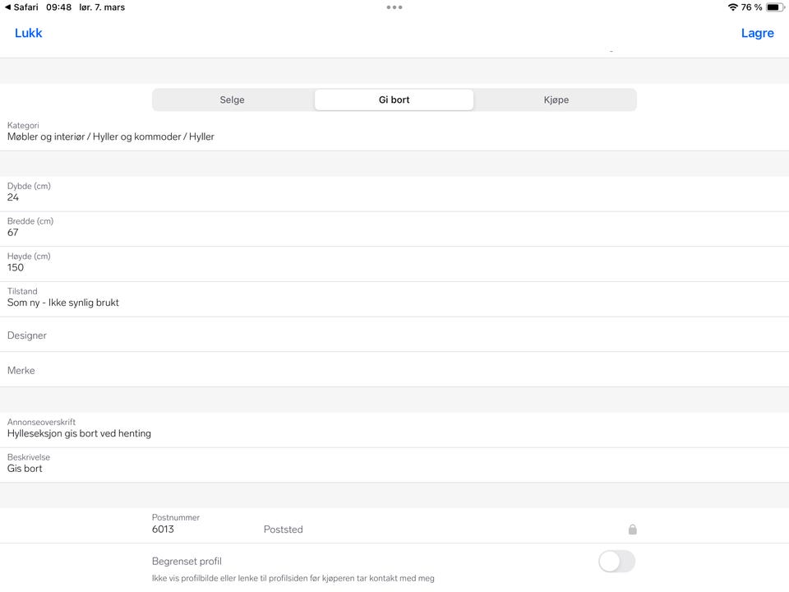Edit the Høyde (cm) field

pos(394,264)
